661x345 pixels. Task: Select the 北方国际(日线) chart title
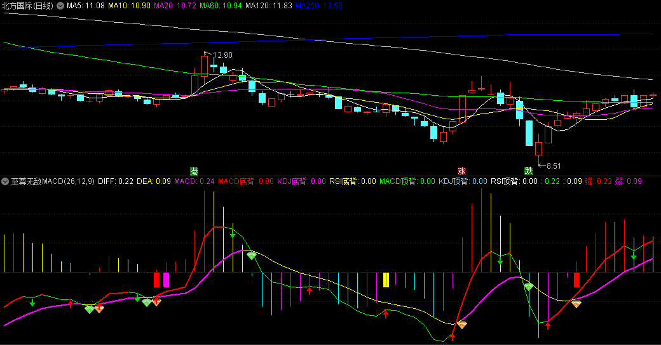click(x=27, y=6)
